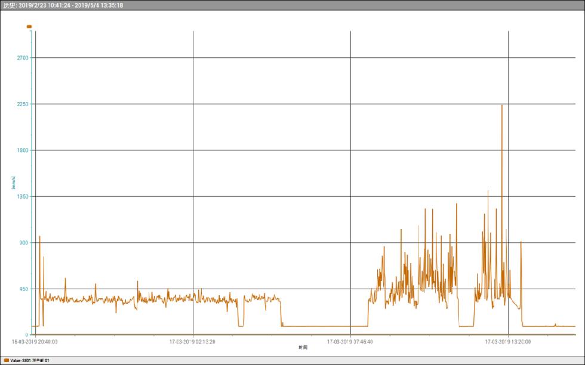Click the history date range title bar
The image size is (585, 365).
tap(63, 5)
